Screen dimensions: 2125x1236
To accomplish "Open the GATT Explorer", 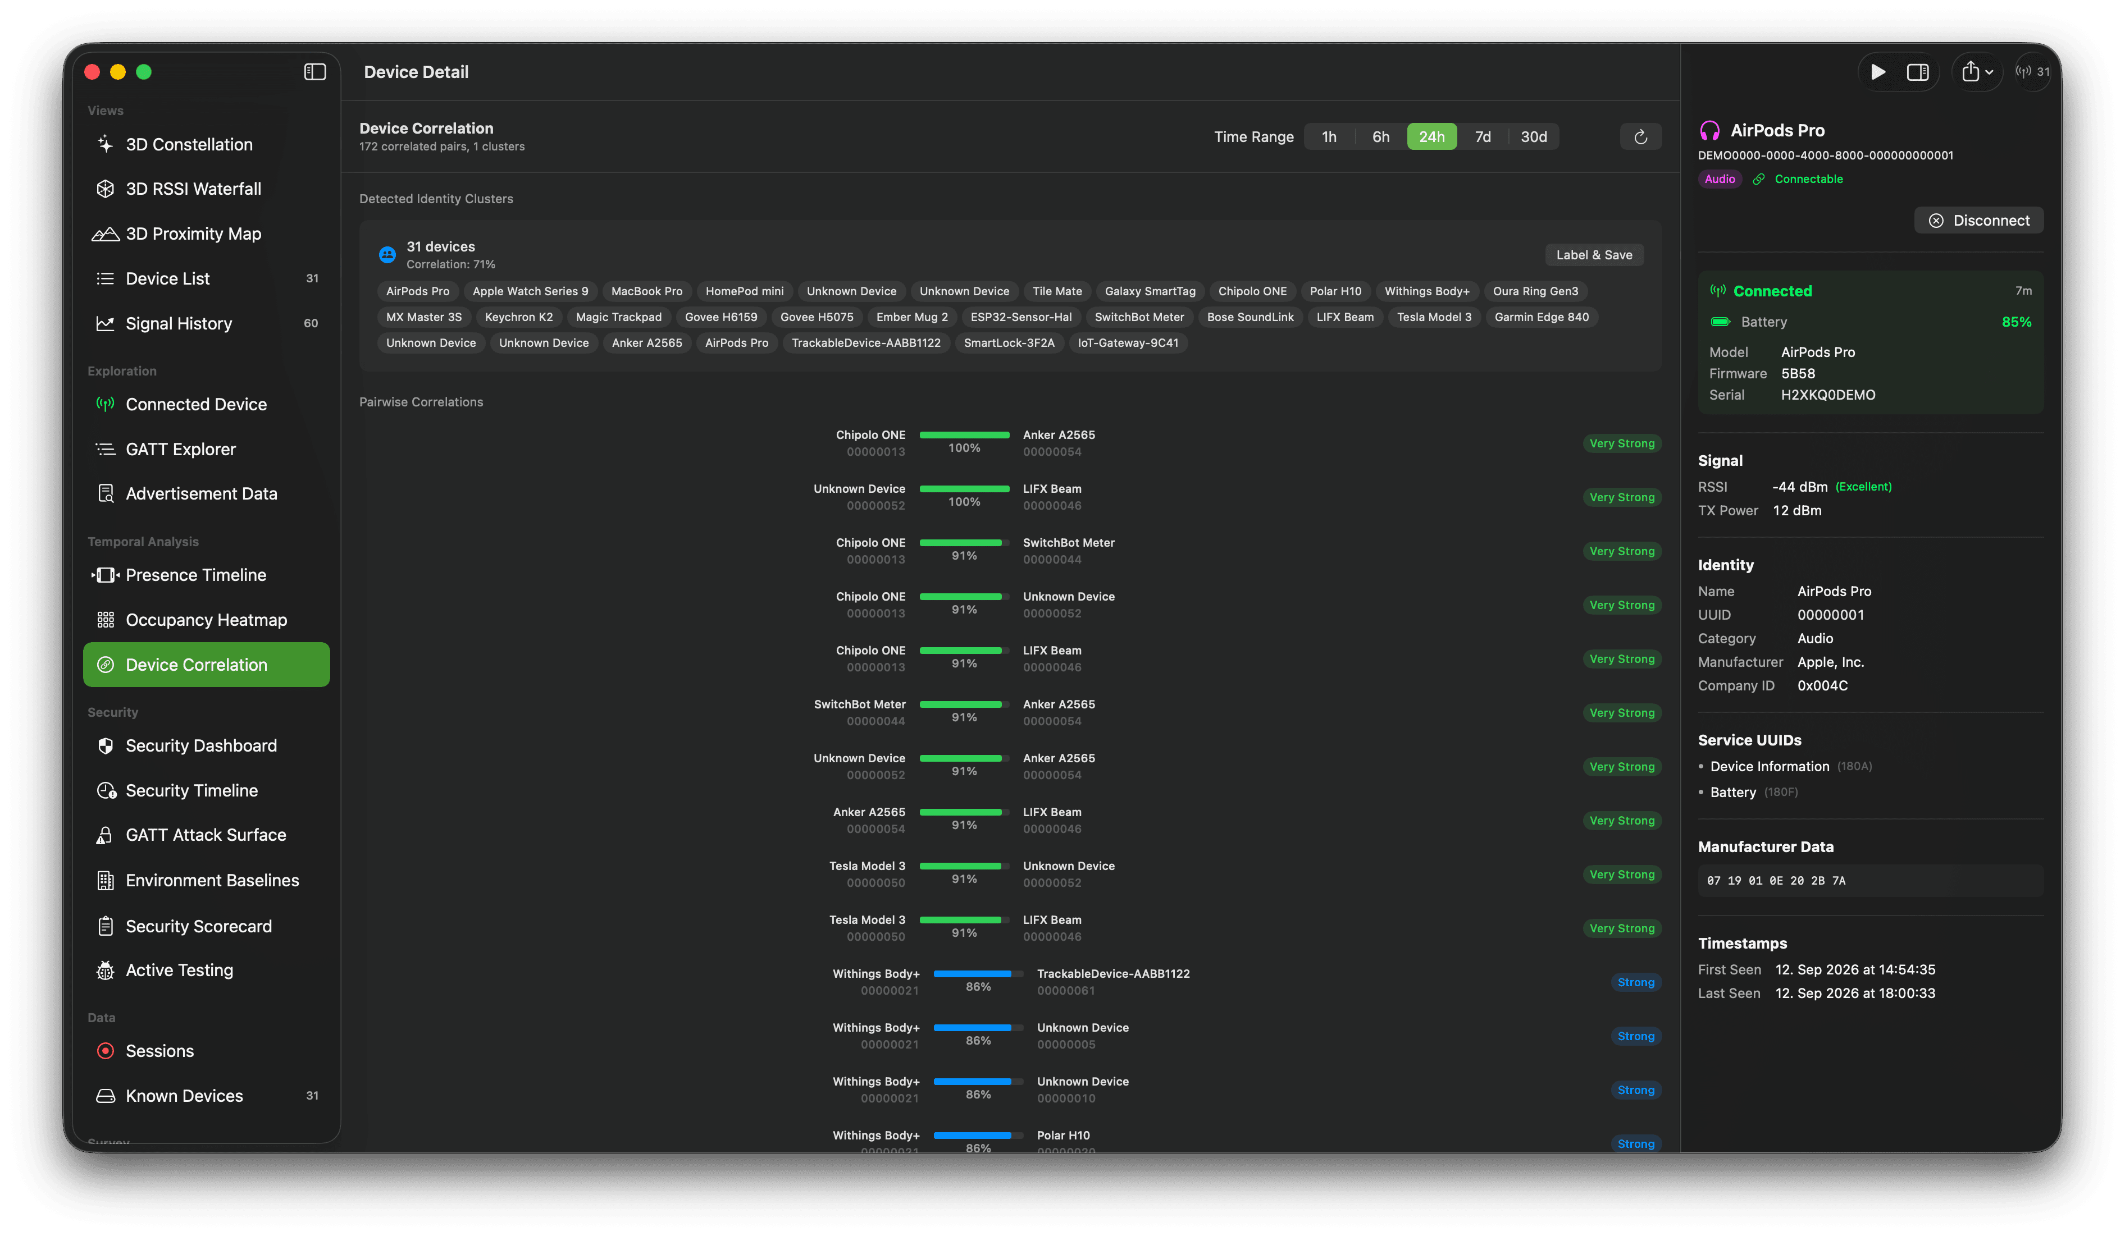I will pyautogui.click(x=206, y=448).
